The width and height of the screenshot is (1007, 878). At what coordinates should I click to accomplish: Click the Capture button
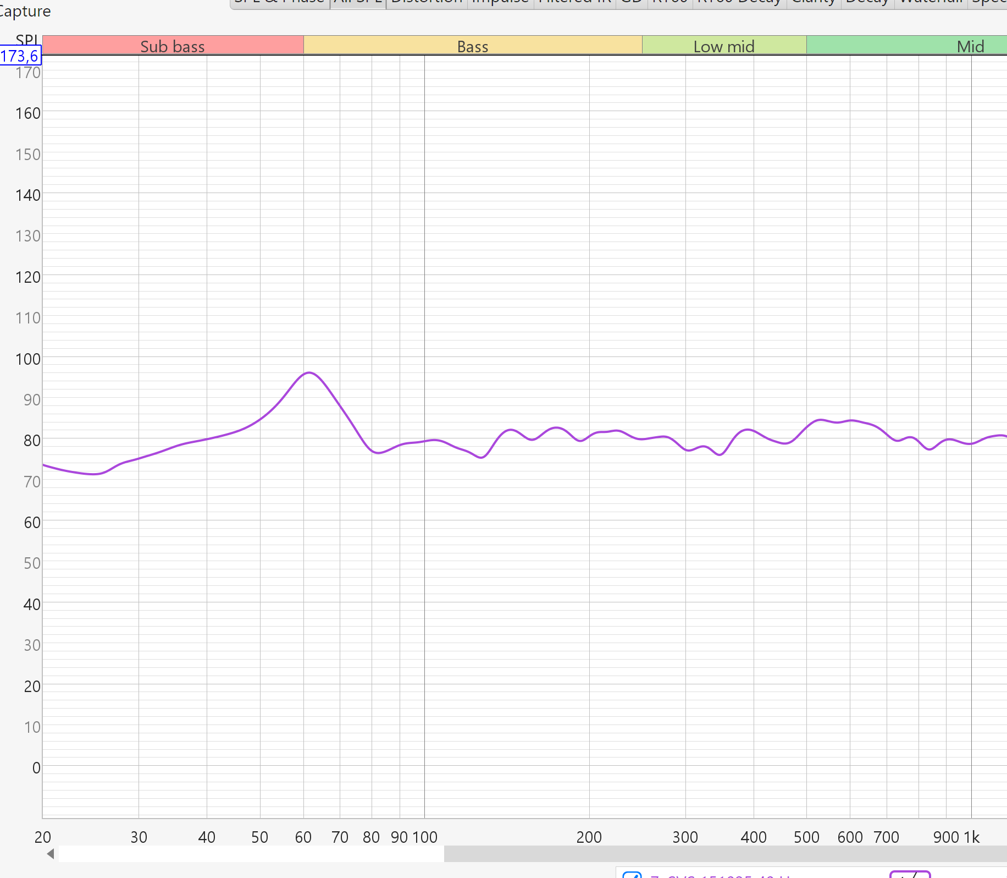[25, 11]
